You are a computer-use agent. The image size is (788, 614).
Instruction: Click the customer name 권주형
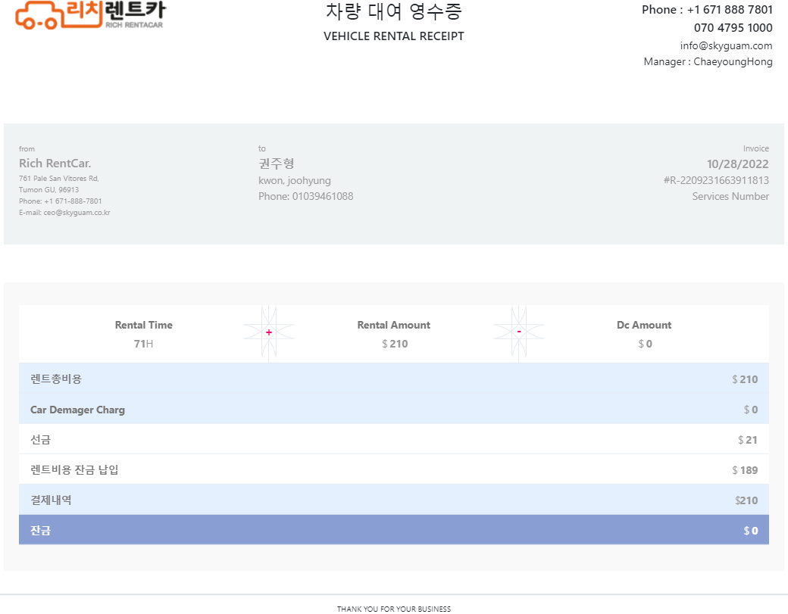tap(276, 164)
